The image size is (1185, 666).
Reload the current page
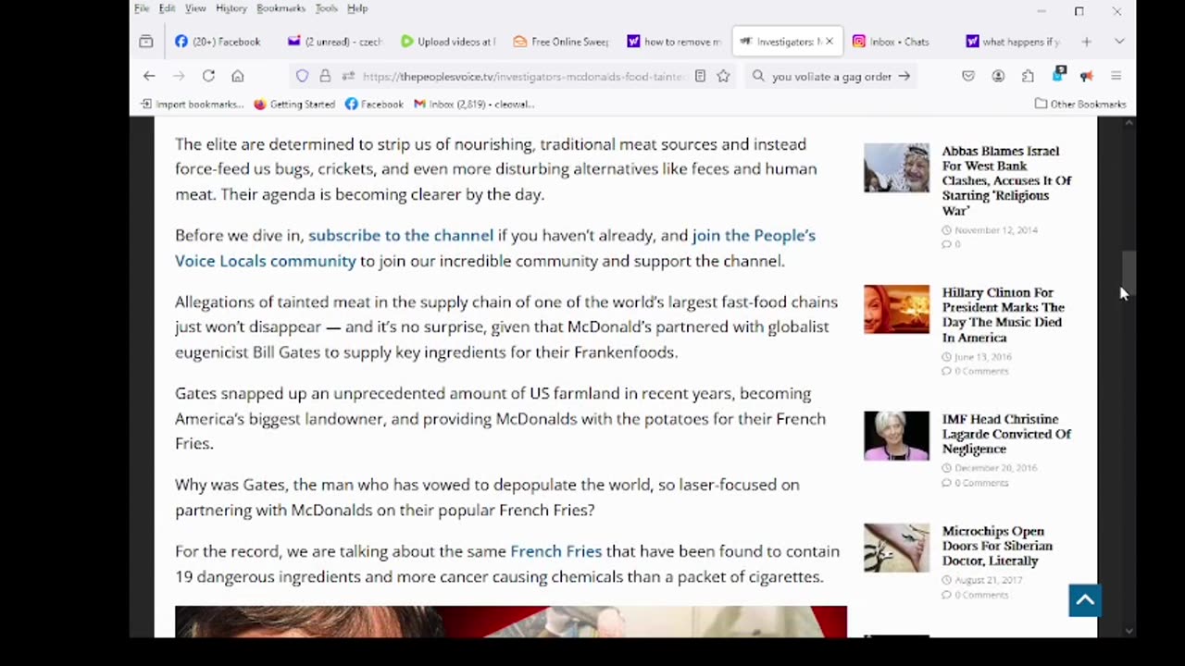coord(208,76)
